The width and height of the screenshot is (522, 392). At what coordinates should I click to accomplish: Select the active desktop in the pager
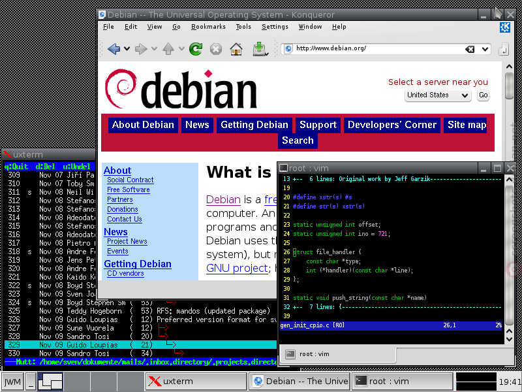click(x=50, y=382)
